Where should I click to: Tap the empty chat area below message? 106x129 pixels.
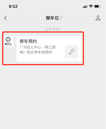point(52,97)
